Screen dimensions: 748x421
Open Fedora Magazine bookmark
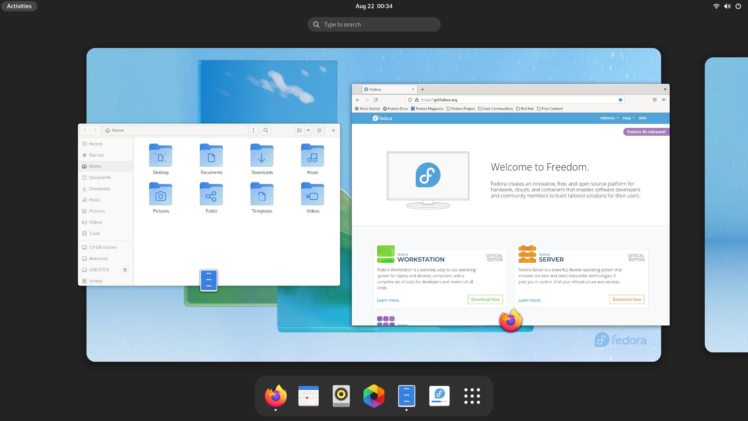[x=427, y=109]
